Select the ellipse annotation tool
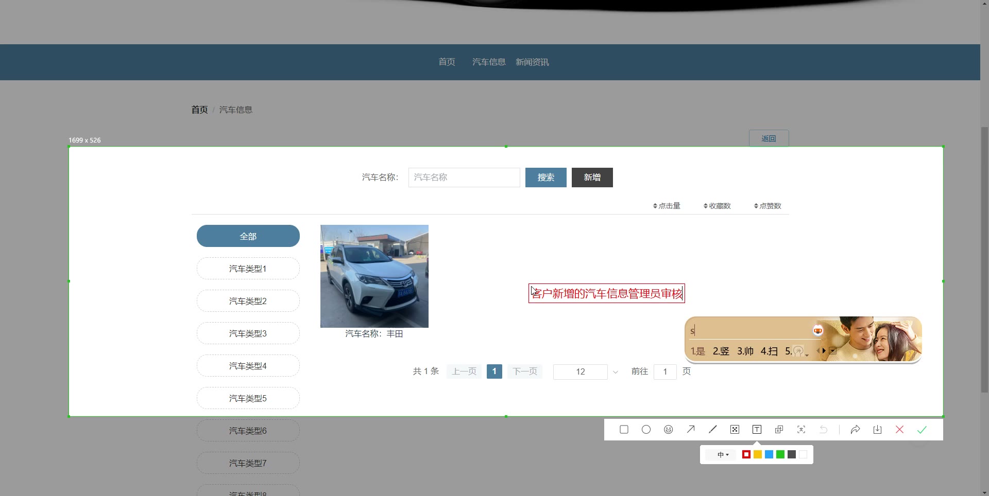This screenshot has height=496, width=989. 646,430
